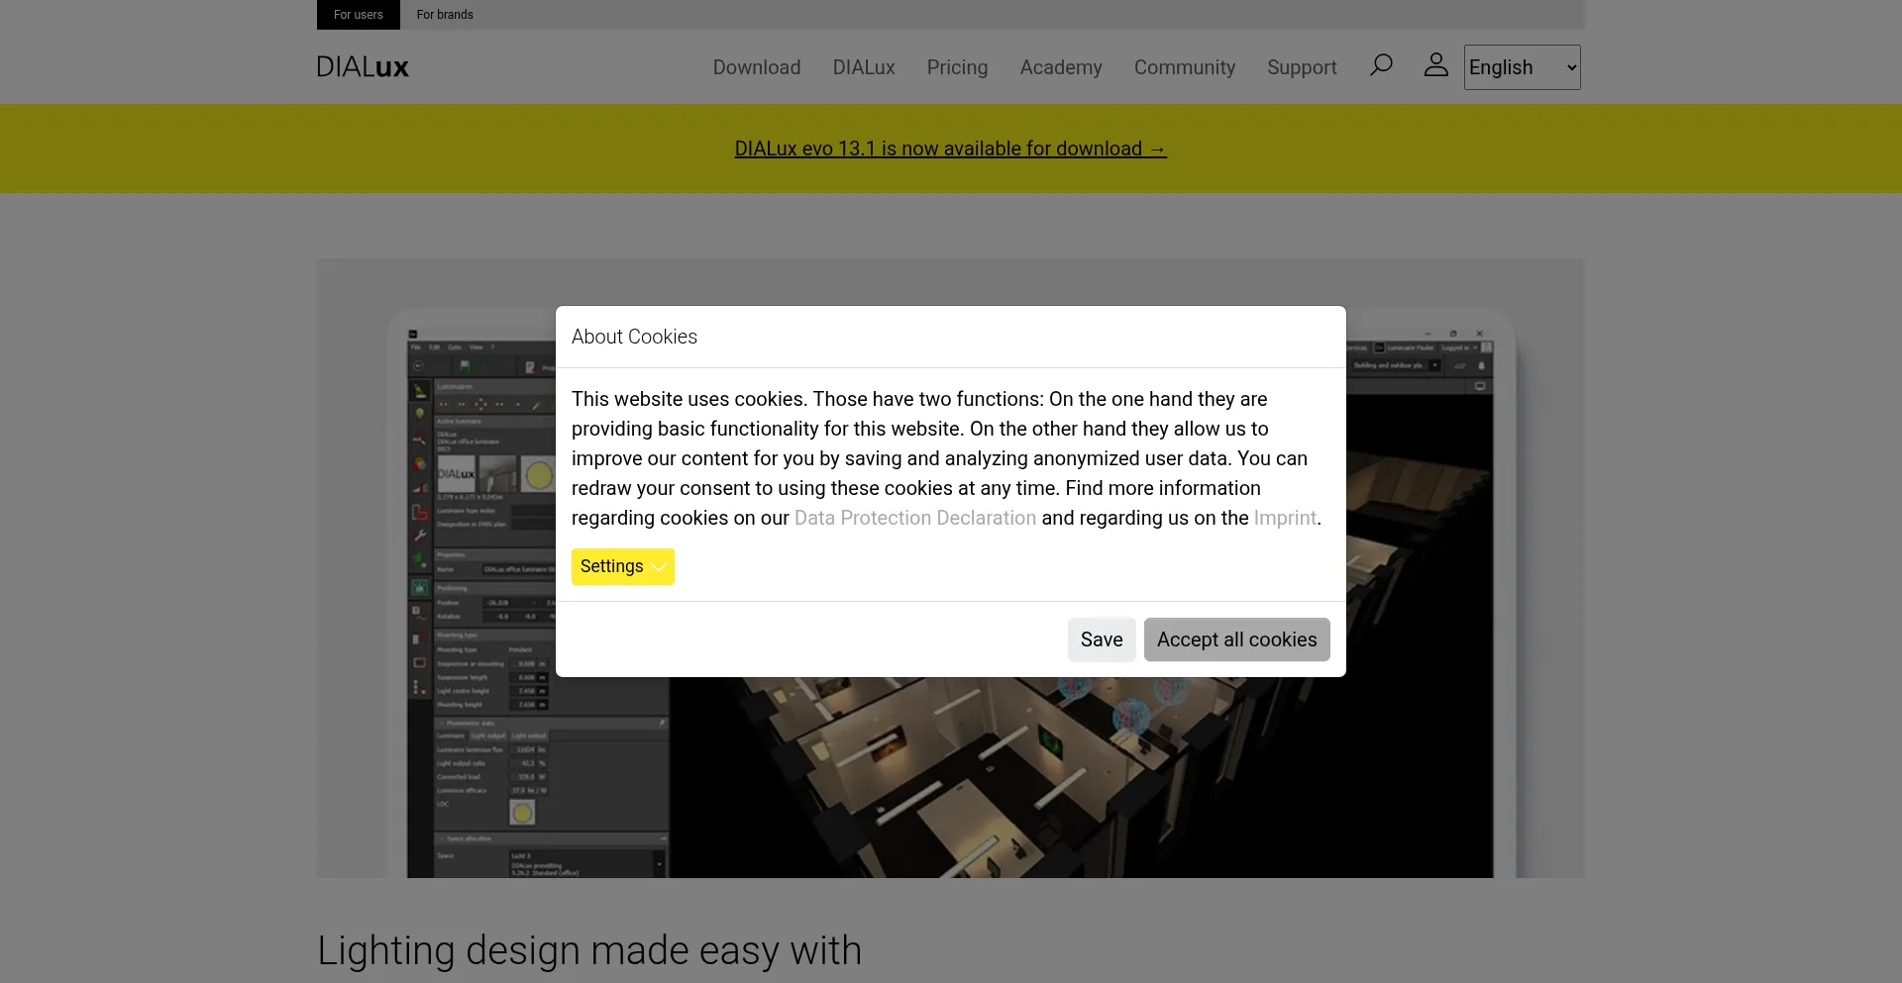Click the Save cookie button

point(1102,639)
